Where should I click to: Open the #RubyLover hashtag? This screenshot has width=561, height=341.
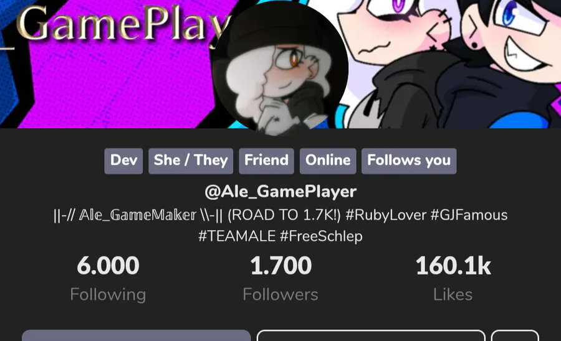click(386, 215)
